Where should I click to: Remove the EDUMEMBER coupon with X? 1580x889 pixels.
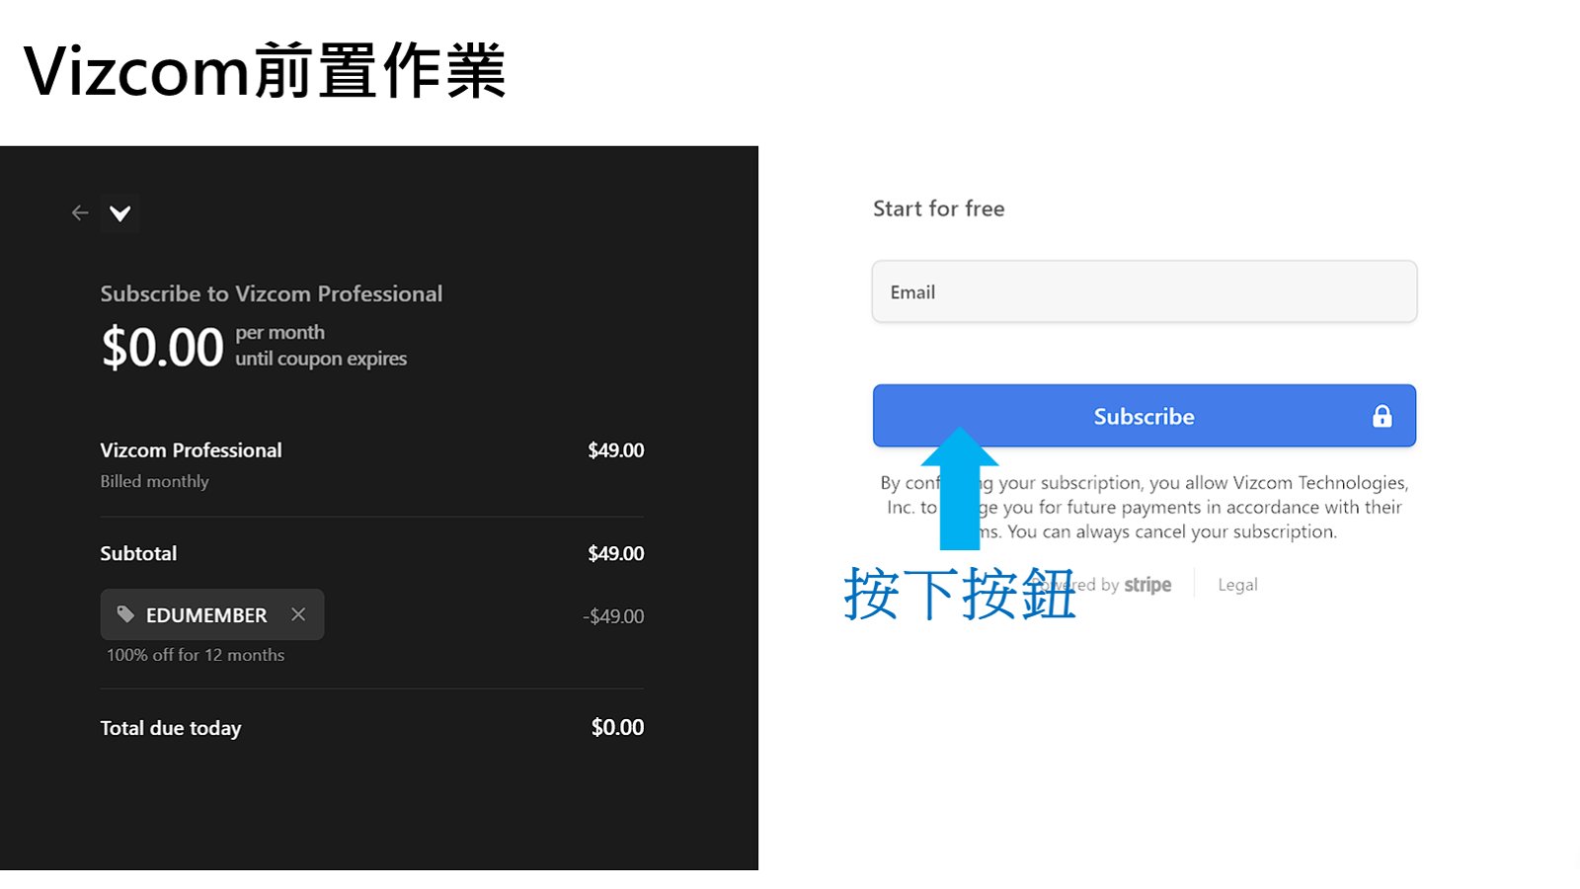pyautogui.click(x=298, y=614)
